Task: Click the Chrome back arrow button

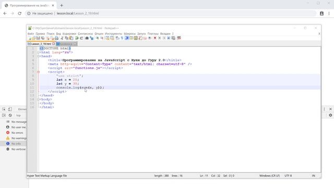Action: tap(5, 13)
